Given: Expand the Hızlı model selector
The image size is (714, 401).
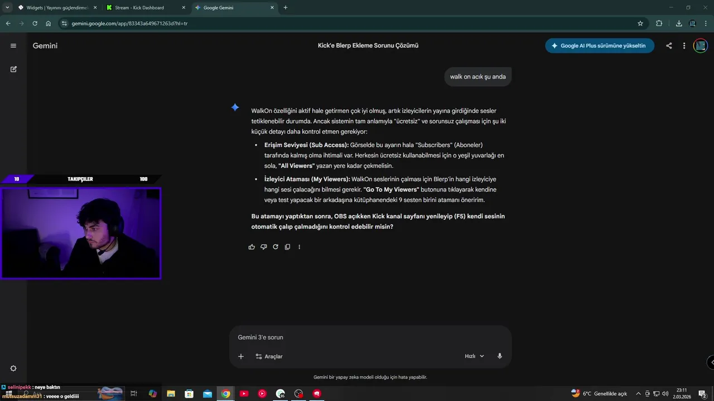Looking at the screenshot, I should tap(475, 356).
